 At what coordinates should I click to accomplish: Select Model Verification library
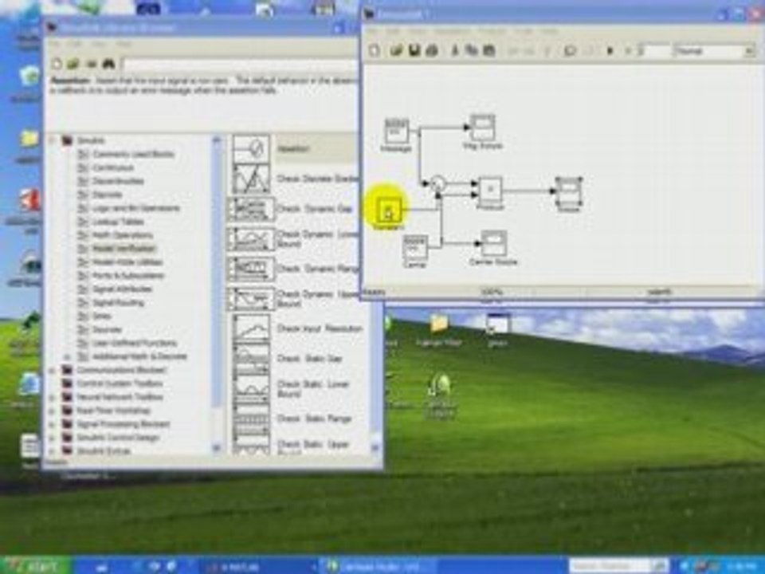tap(124, 249)
